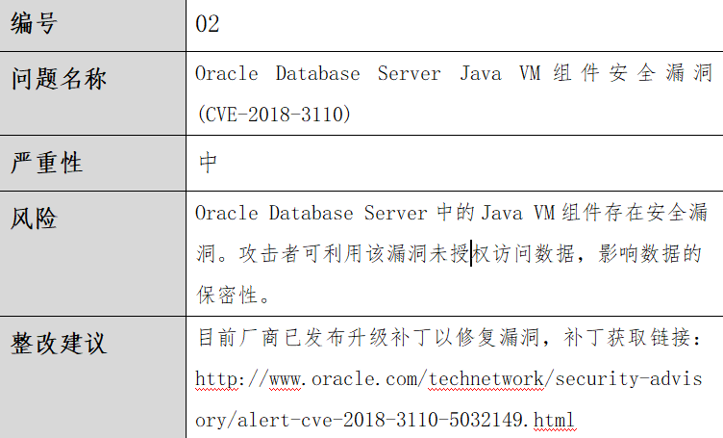
Task: Click the '风险' label cell
Action: pos(92,253)
